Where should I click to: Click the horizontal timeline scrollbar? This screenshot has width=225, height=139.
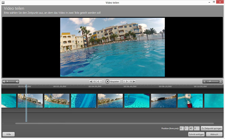tap(112, 123)
